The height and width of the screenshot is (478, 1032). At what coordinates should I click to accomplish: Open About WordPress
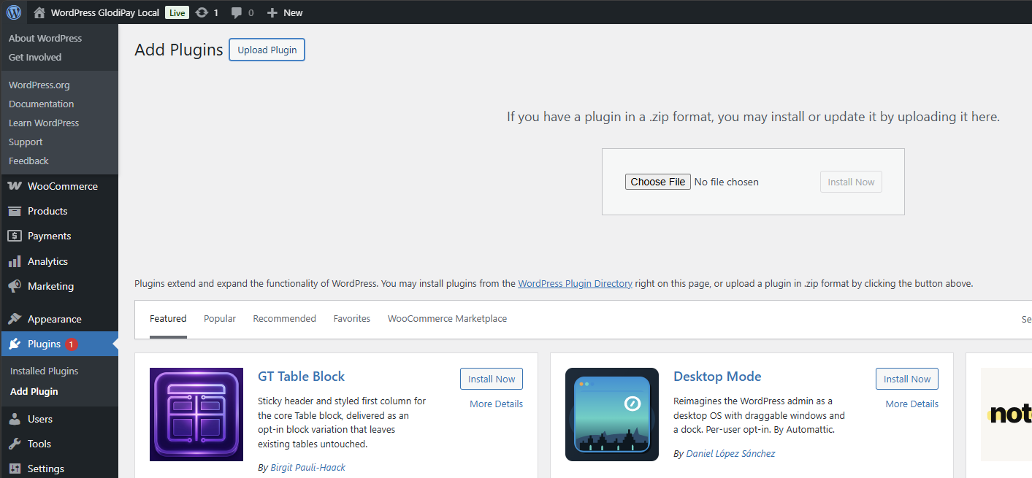pos(45,38)
